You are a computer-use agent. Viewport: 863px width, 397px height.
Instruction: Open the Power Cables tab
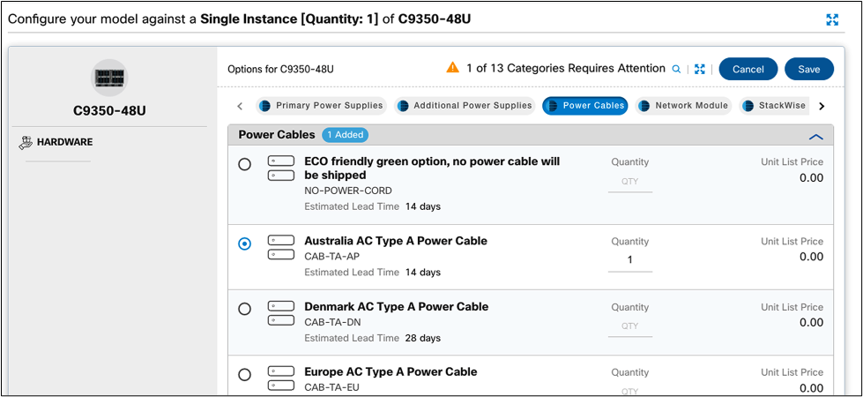point(585,106)
